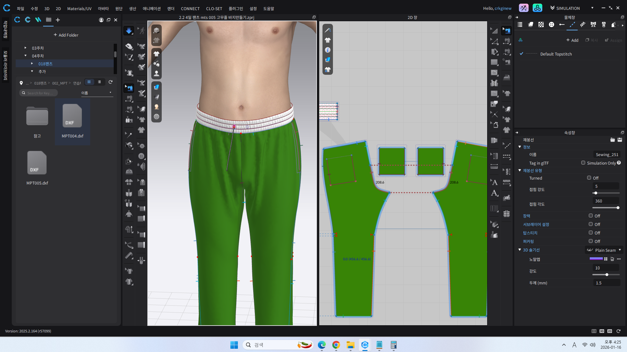The width and height of the screenshot is (627, 352).
Task: Open the Plain Seam dropdown
Action: click(x=604, y=250)
